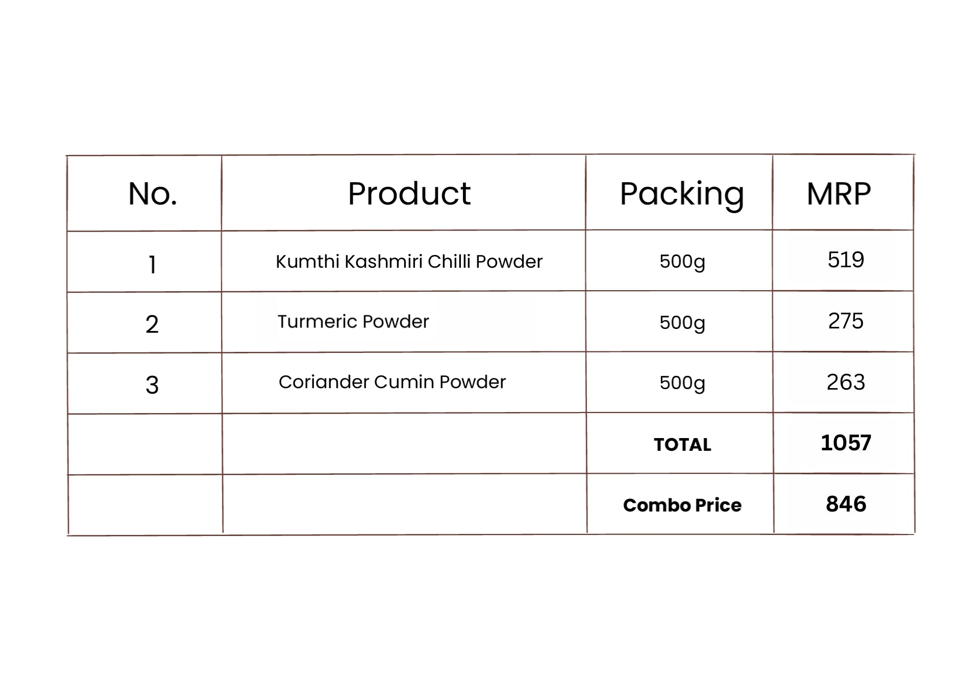Click 500g packing for Coriander Cumin

(682, 383)
